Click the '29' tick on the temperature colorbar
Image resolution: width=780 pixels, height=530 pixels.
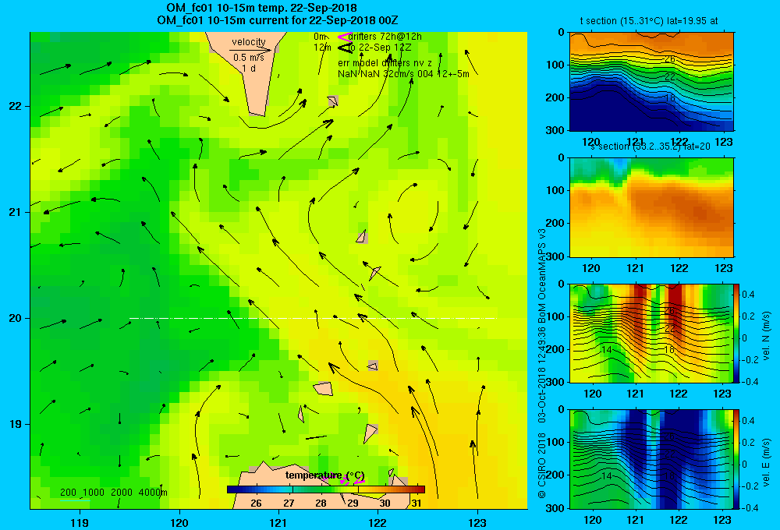pos(353,503)
